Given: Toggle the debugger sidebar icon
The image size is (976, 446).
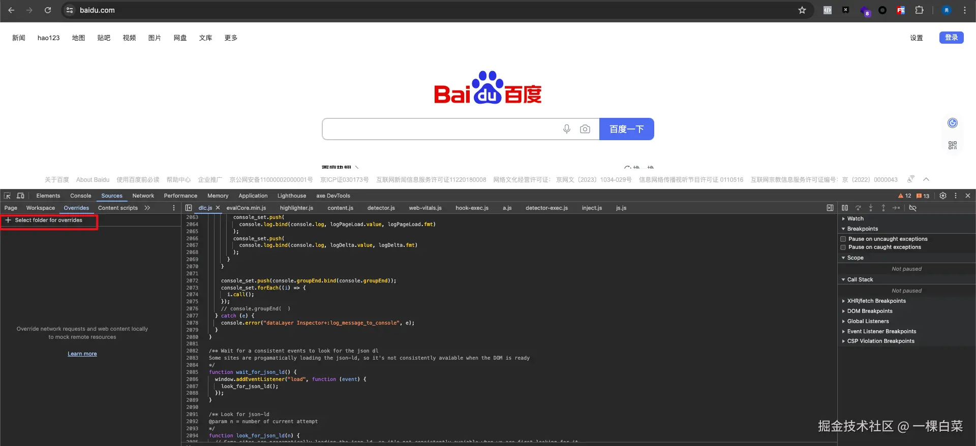Looking at the screenshot, I should 830,208.
